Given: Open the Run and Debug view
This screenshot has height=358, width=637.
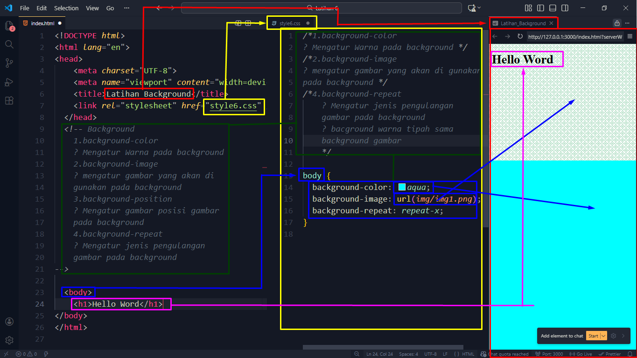Looking at the screenshot, I should pos(9,82).
